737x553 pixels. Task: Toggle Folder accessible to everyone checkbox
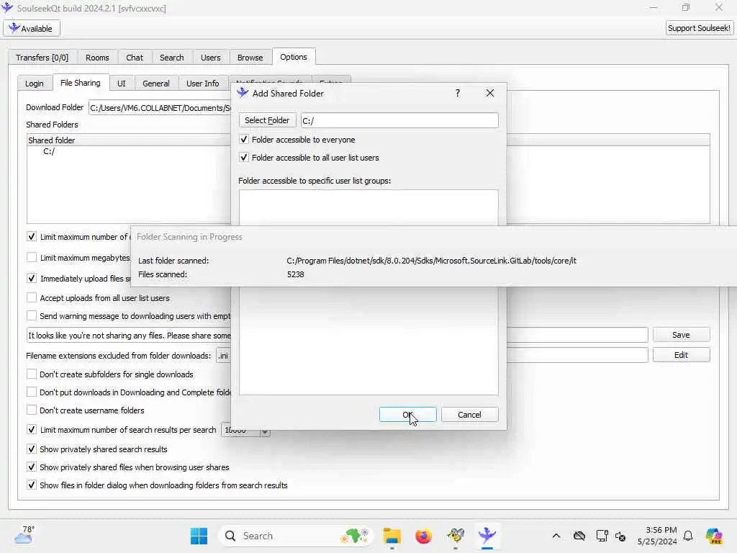point(243,139)
